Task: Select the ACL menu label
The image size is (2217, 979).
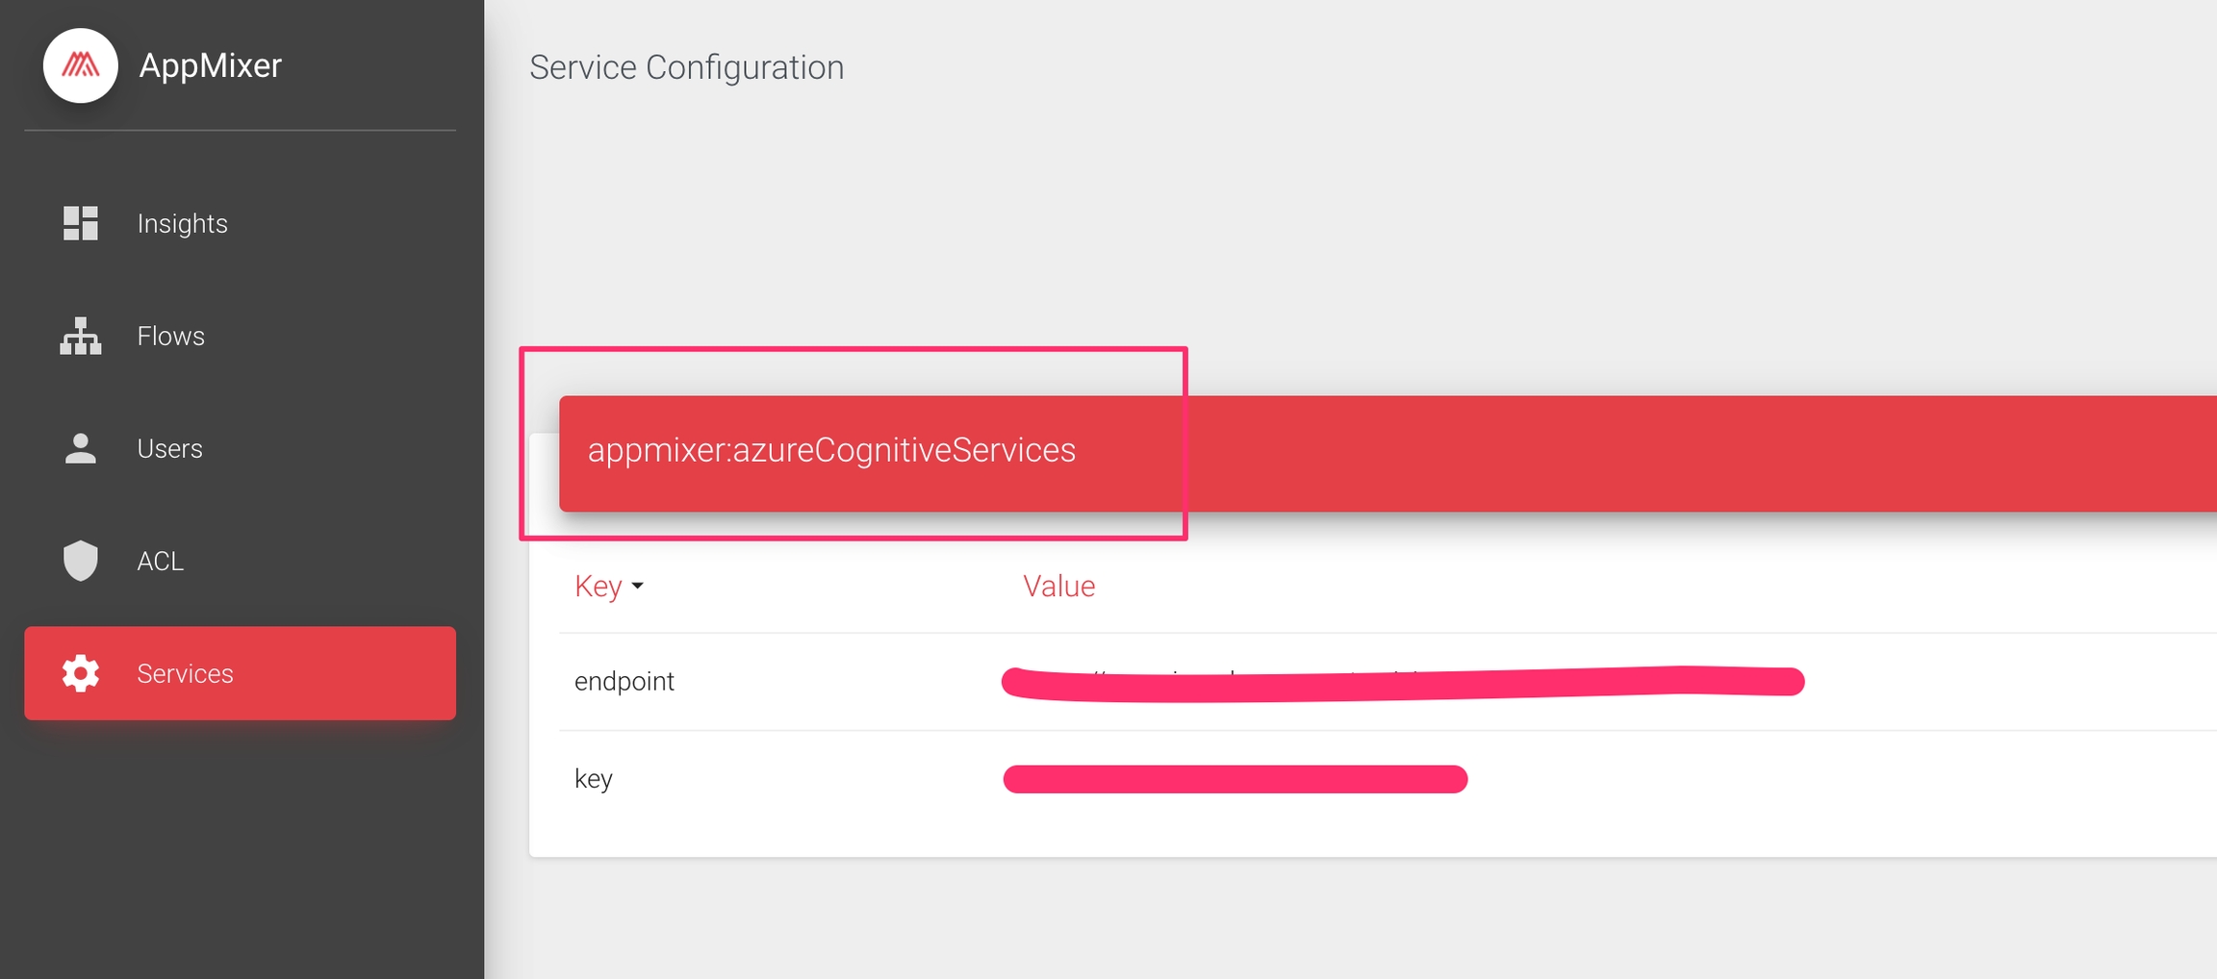Action: pyautogui.click(x=160, y=561)
